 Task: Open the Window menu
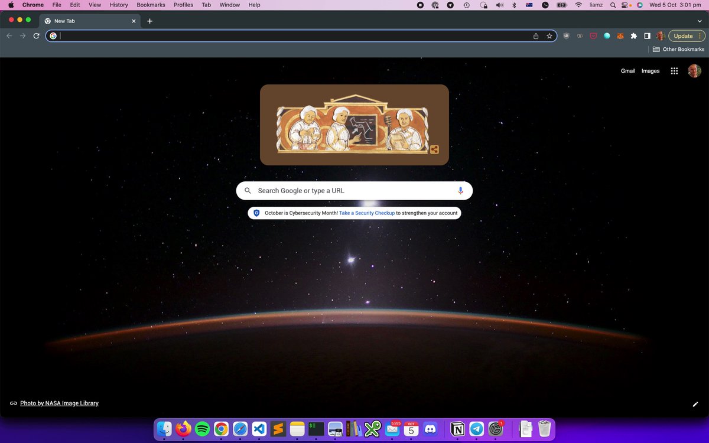230,5
